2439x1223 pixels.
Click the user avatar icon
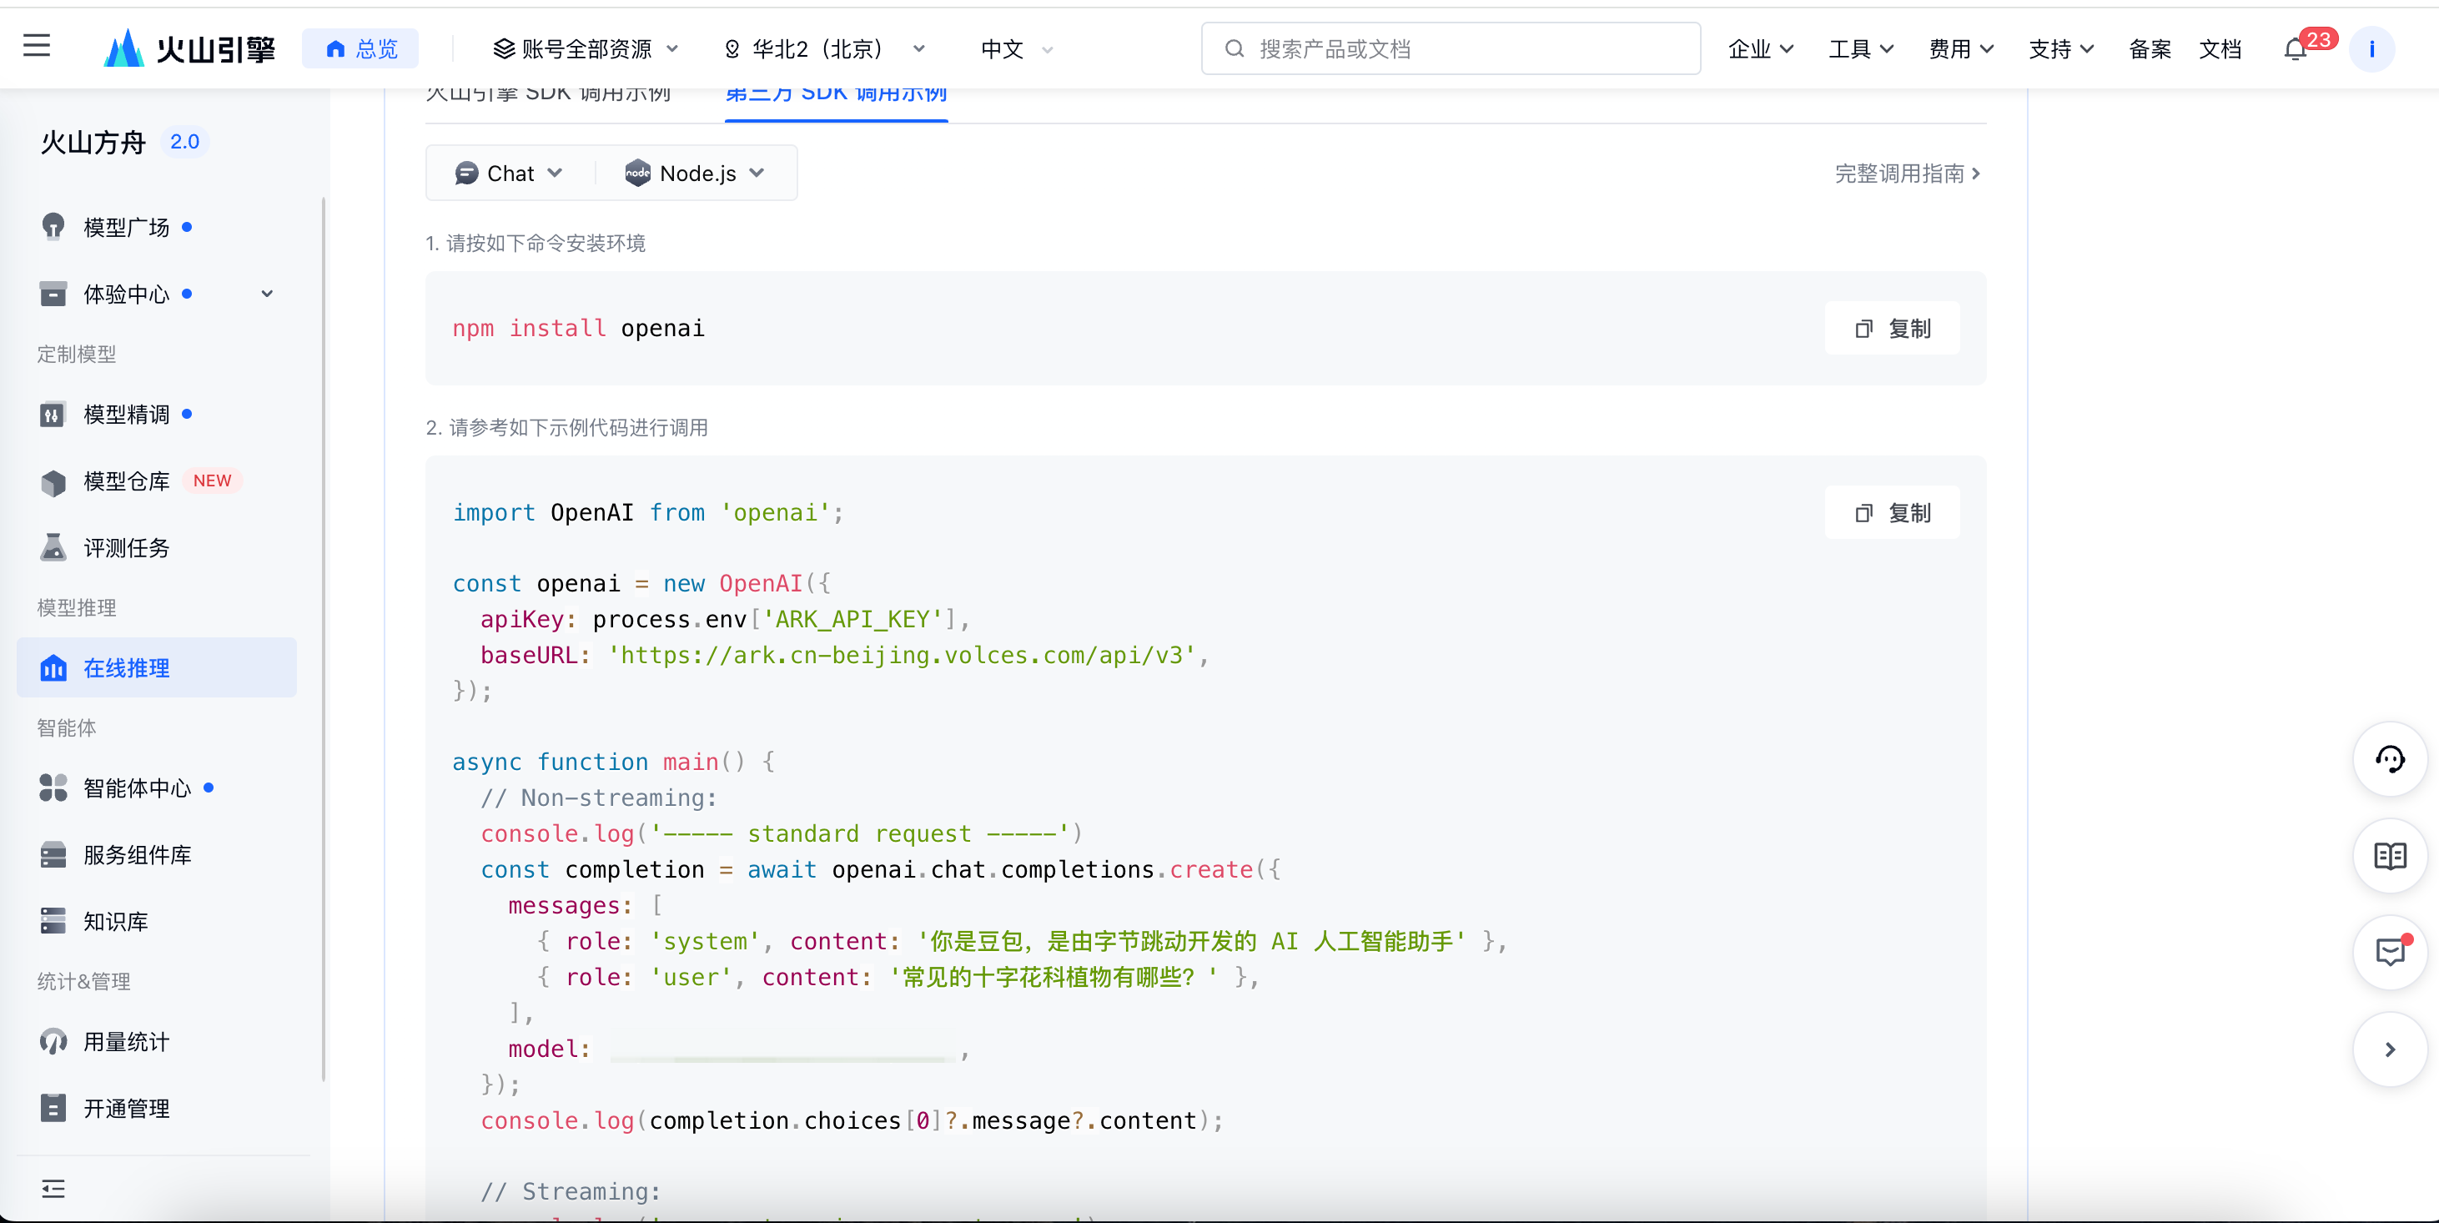point(2371,49)
